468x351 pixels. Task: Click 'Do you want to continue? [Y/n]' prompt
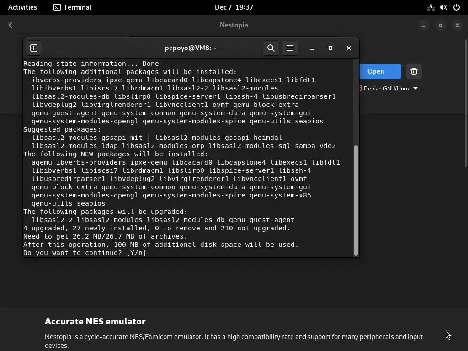pos(85,253)
